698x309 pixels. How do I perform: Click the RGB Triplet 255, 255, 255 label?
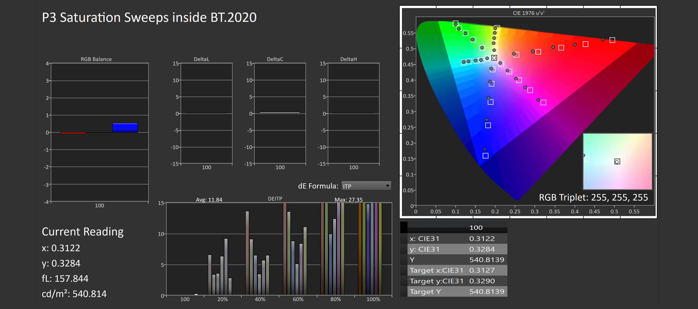(x=593, y=198)
